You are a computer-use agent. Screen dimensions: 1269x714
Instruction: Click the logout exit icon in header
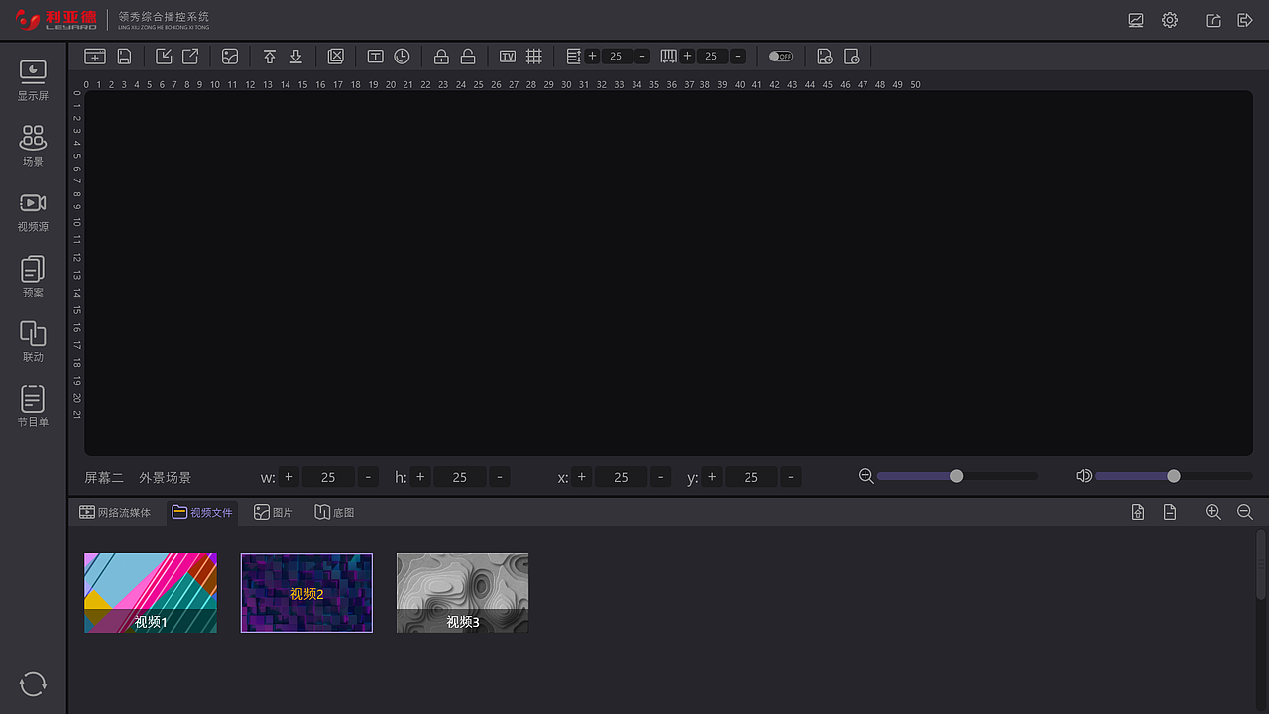click(1245, 20)
